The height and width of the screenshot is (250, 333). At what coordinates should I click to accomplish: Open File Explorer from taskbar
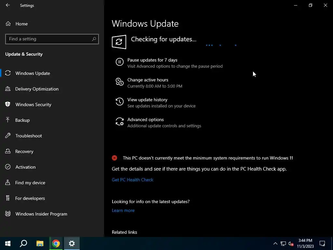point(40,243)
